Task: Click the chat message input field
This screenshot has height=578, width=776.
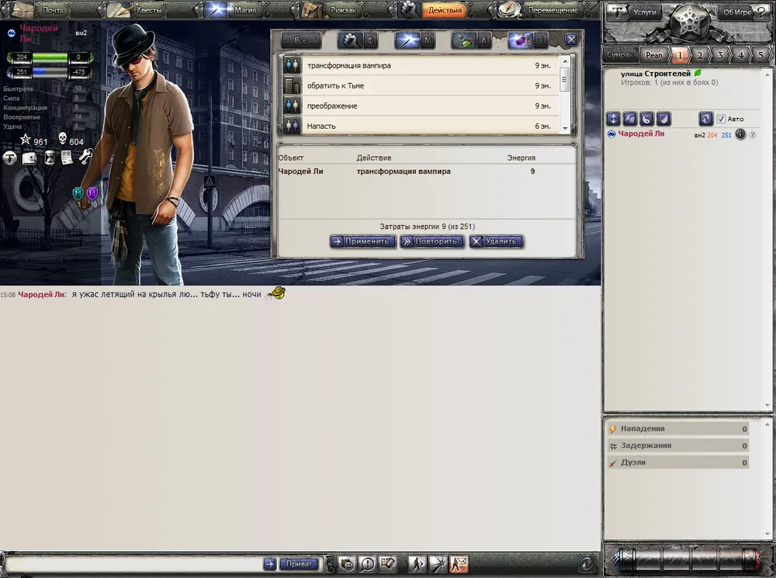Action: click(133, 564)
